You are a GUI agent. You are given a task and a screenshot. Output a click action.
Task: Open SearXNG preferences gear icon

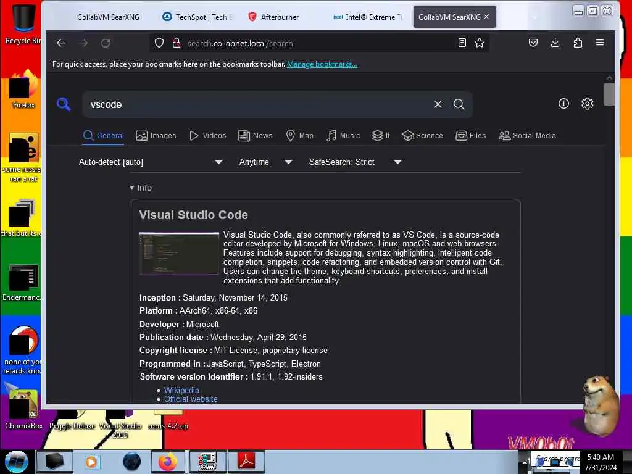(x=588, y=104)
